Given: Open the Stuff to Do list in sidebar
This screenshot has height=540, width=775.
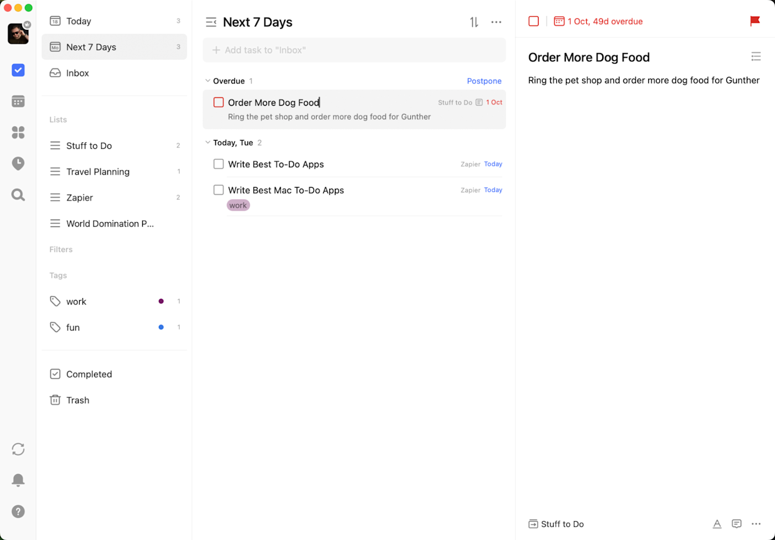Looking at the screenshot, I should coord(114,146).
